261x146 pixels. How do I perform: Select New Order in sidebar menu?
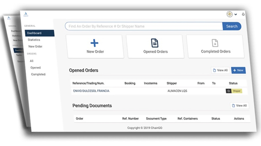tap(35, 47)
